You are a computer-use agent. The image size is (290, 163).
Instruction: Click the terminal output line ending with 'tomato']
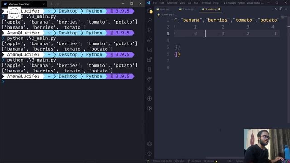point(44,27)
